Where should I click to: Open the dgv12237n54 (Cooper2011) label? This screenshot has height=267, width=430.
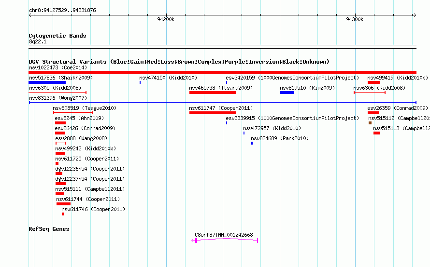click(x=90, y=179)
